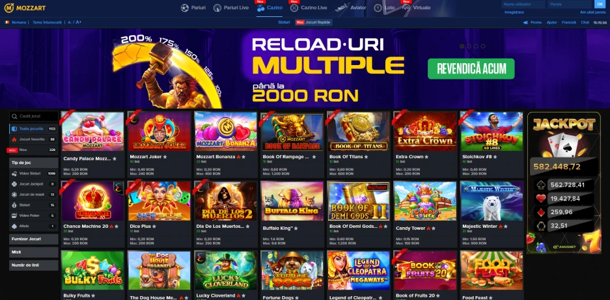610x300 pixels.
Task: Open the Înregistrare link
Action: 514,12
